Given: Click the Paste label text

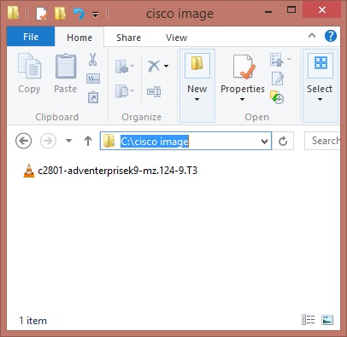Looking at the screenshot, I should click(x=65, y=89).
